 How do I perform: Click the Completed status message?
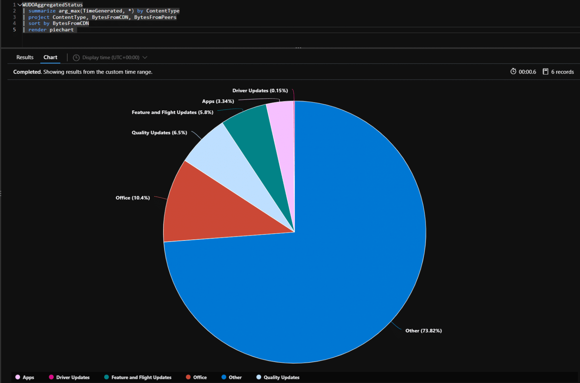[27, 72]
